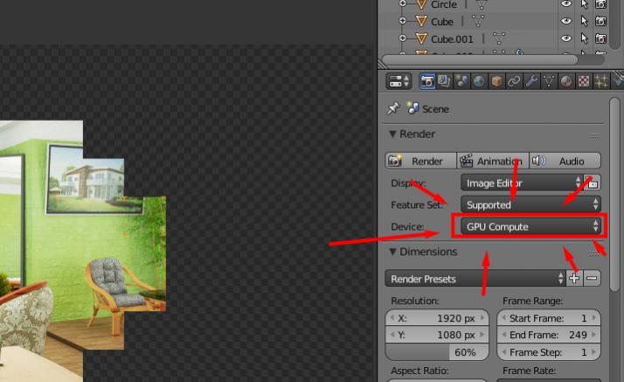Click the pin icon beside Scene
Screen dimensions: 624x382
[x=393, y=108]
